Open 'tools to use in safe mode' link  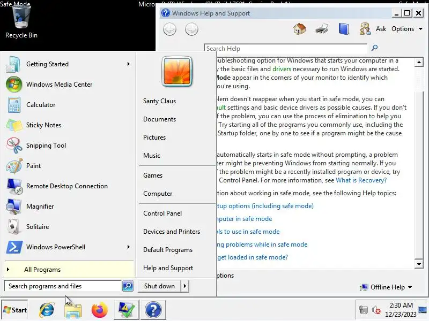pos(248,232)
